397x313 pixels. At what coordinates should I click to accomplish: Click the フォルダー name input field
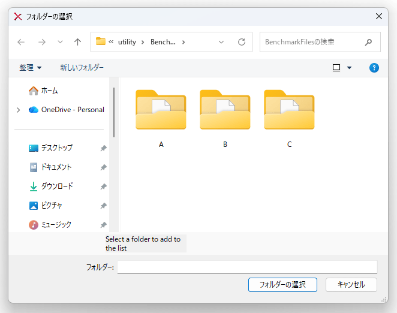pyautogui.click(x=246, y=267)
